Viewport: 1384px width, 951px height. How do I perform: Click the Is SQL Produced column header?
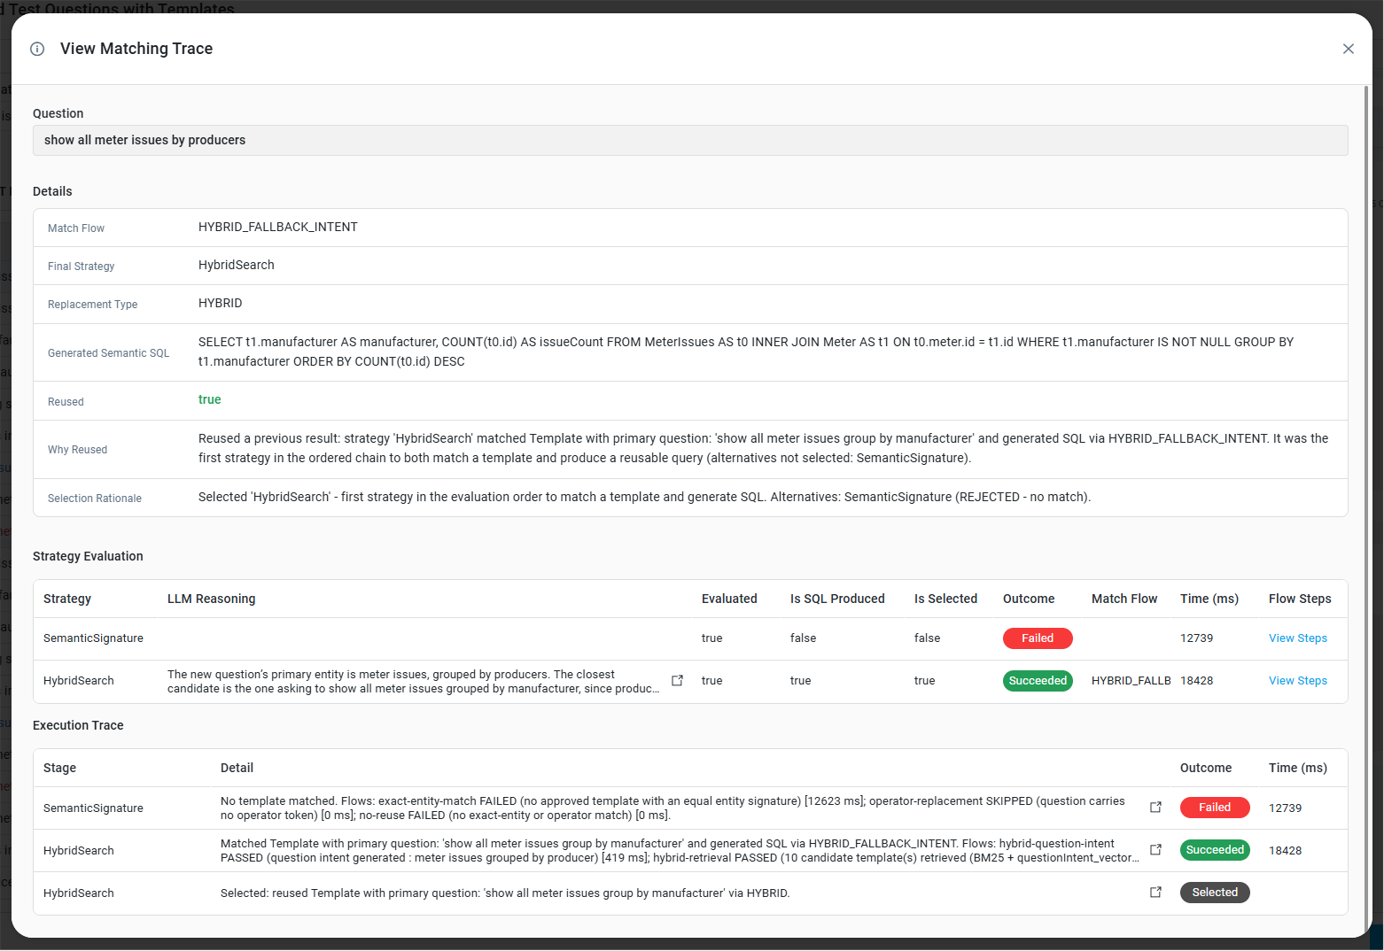coord(837,599)
